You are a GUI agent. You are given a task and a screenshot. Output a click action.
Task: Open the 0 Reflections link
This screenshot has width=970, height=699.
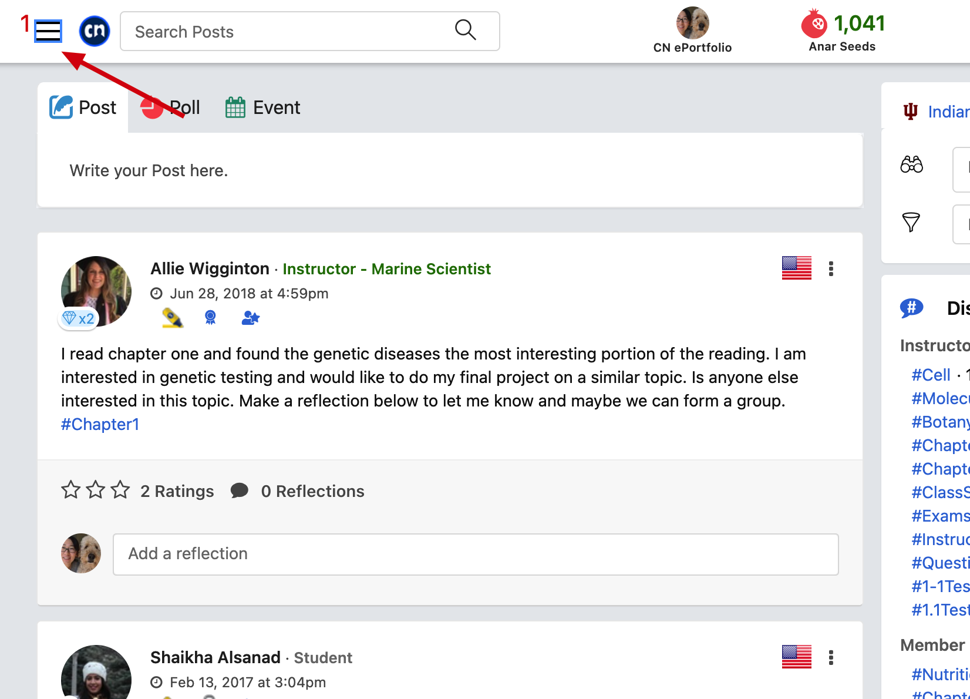(313, 491)
